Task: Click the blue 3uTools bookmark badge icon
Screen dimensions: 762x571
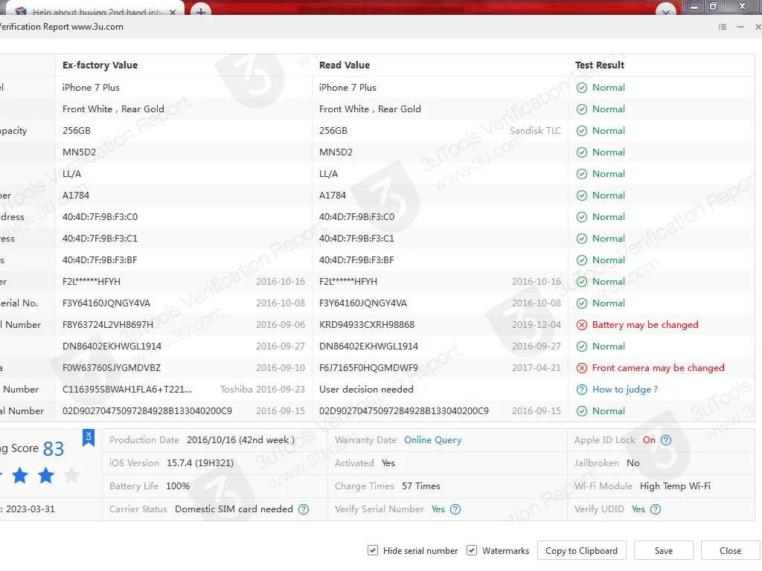Action: tap(89, 437)
